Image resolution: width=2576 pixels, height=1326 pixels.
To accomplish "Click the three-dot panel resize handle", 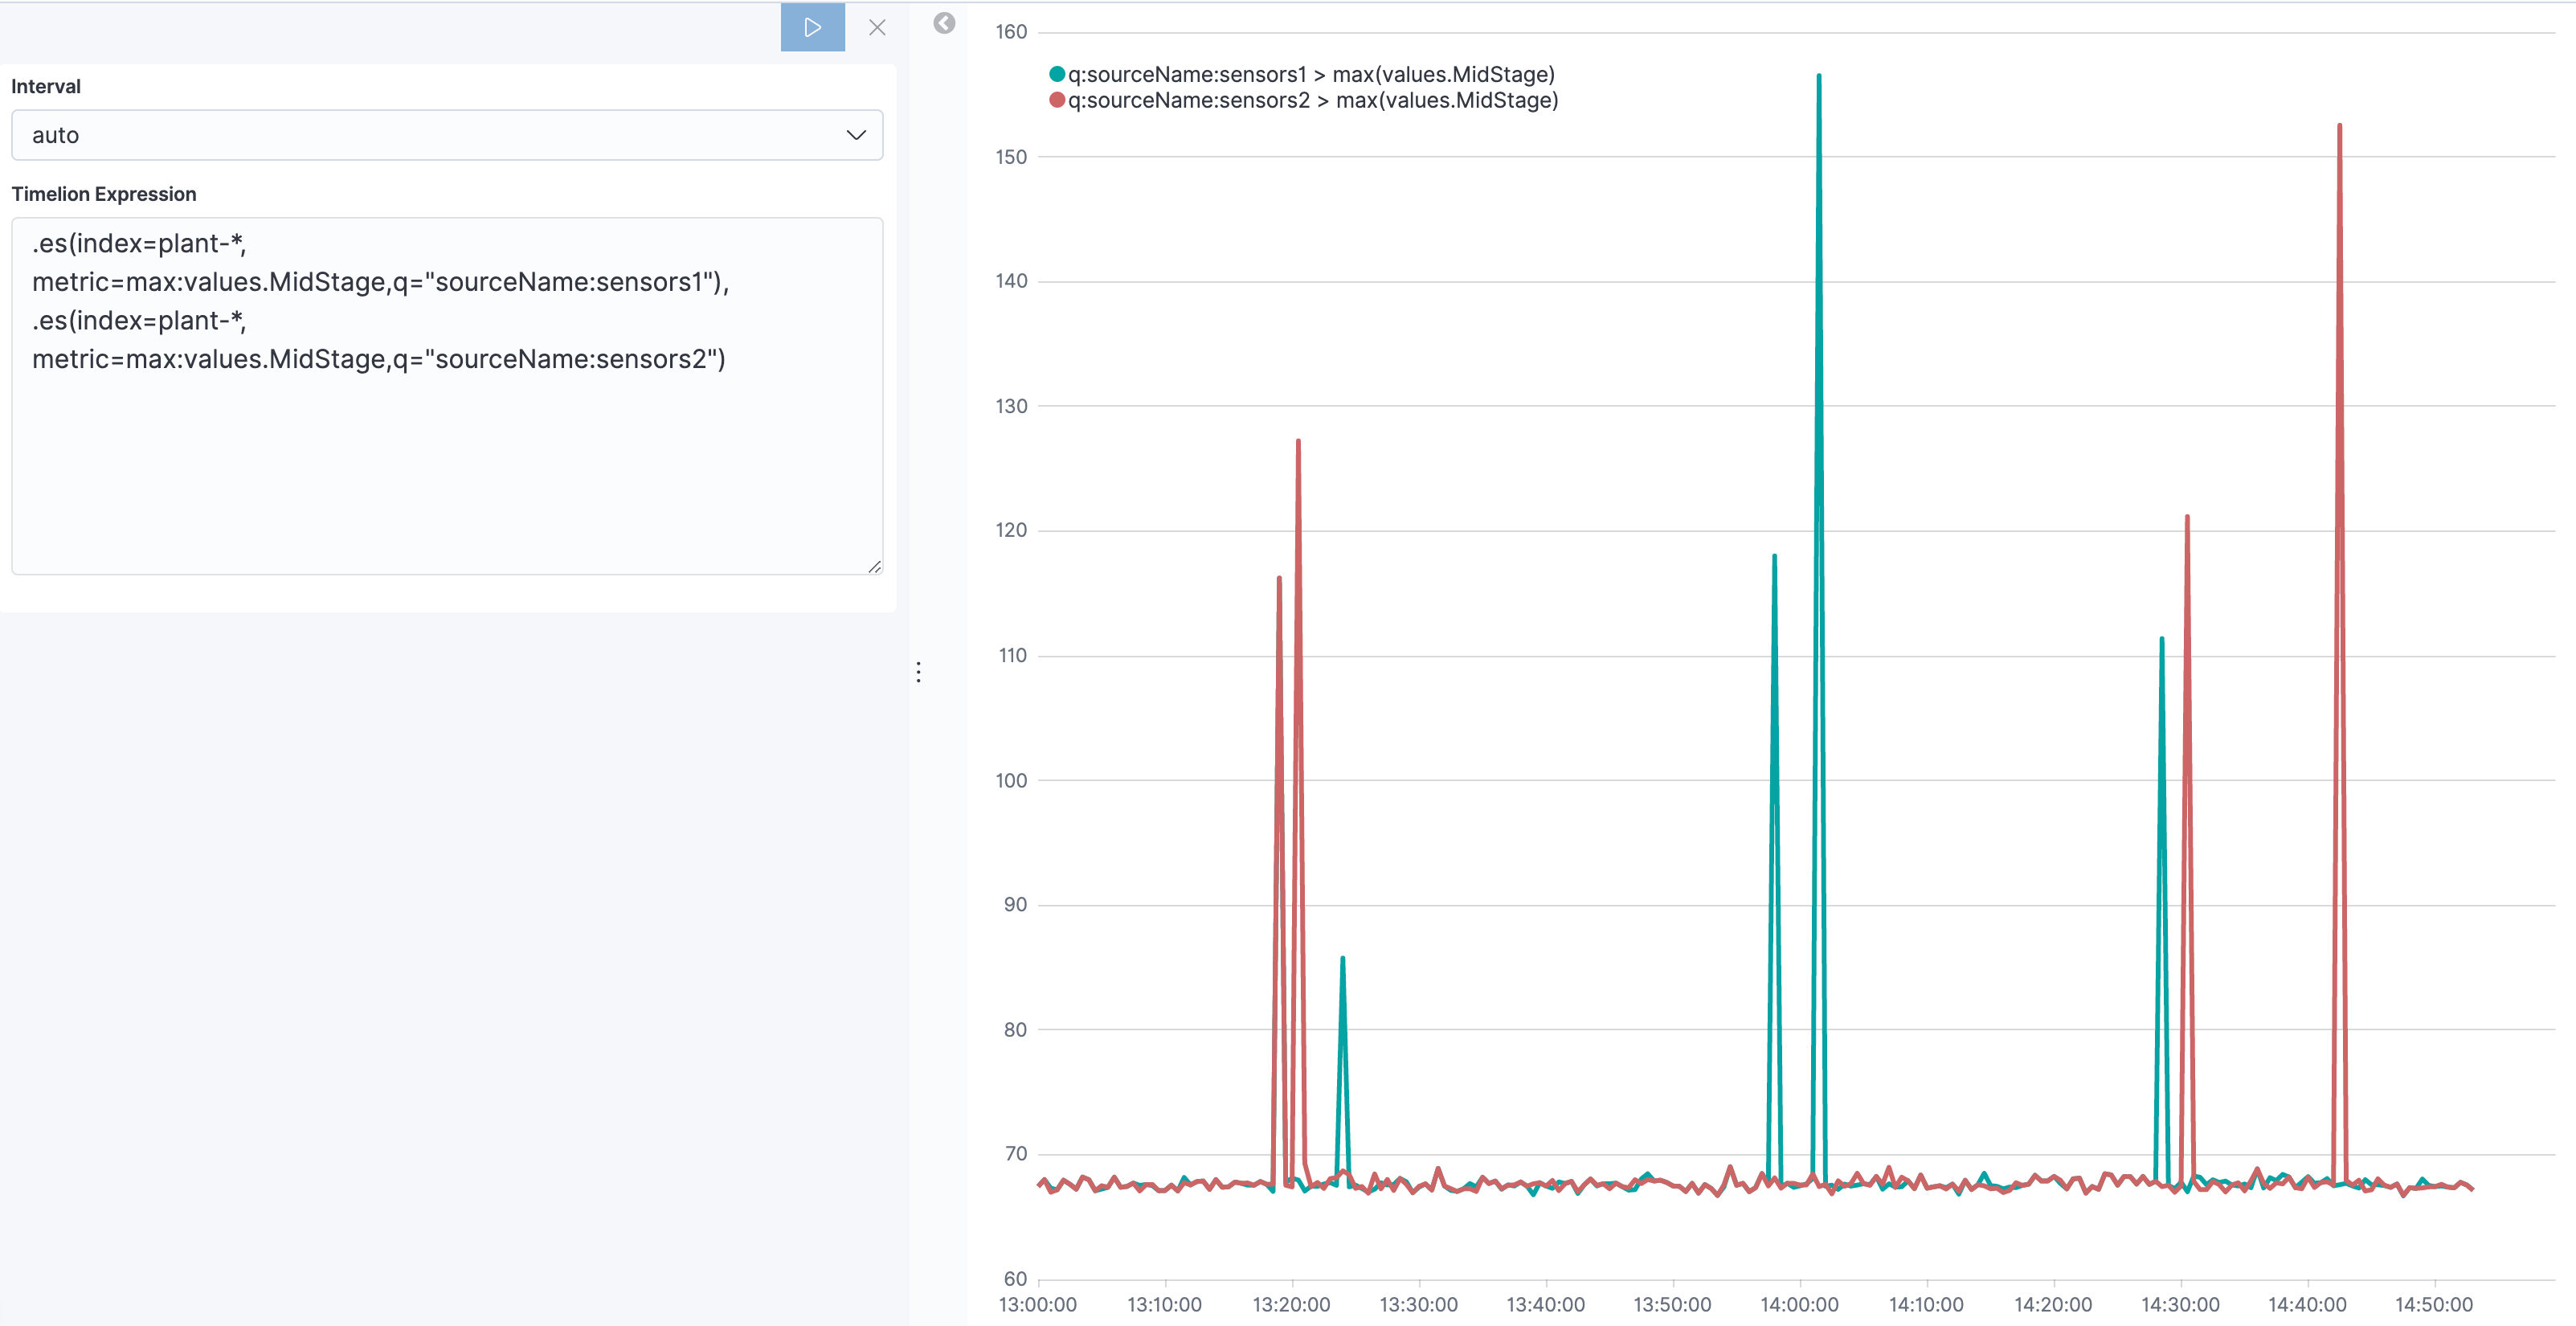I will [918, 672].
